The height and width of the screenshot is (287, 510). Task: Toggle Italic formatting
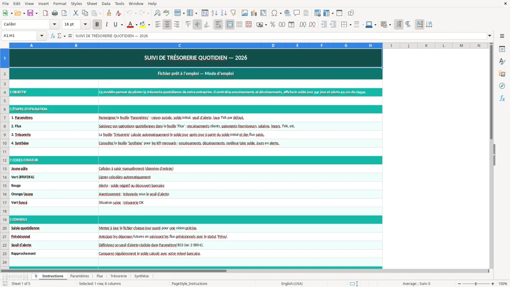point(107,25)
